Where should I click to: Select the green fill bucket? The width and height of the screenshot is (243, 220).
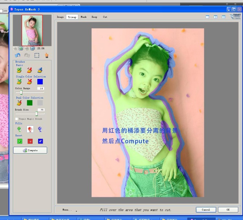[20, 129]
